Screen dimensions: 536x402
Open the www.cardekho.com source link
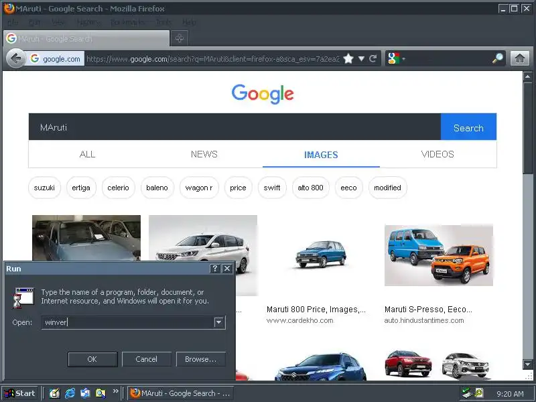point(299,321)
